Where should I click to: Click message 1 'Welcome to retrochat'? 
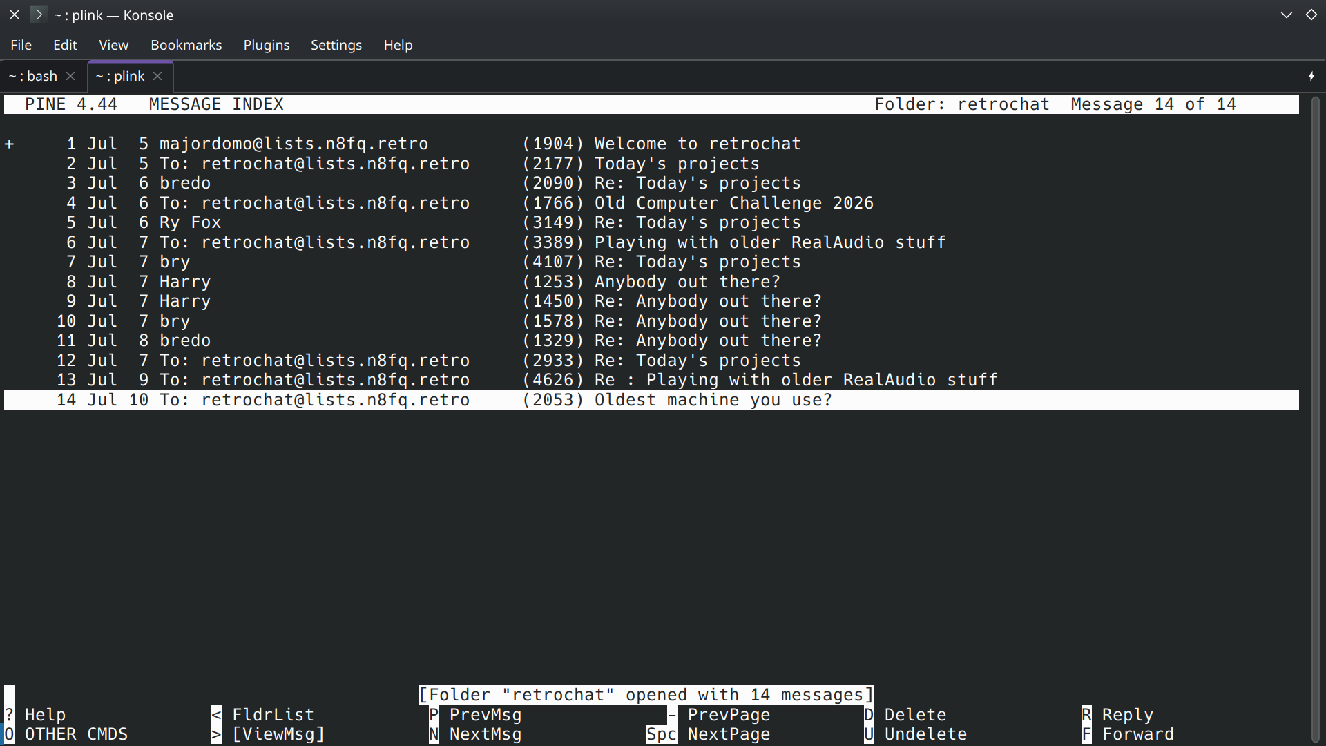click(651, 144)
